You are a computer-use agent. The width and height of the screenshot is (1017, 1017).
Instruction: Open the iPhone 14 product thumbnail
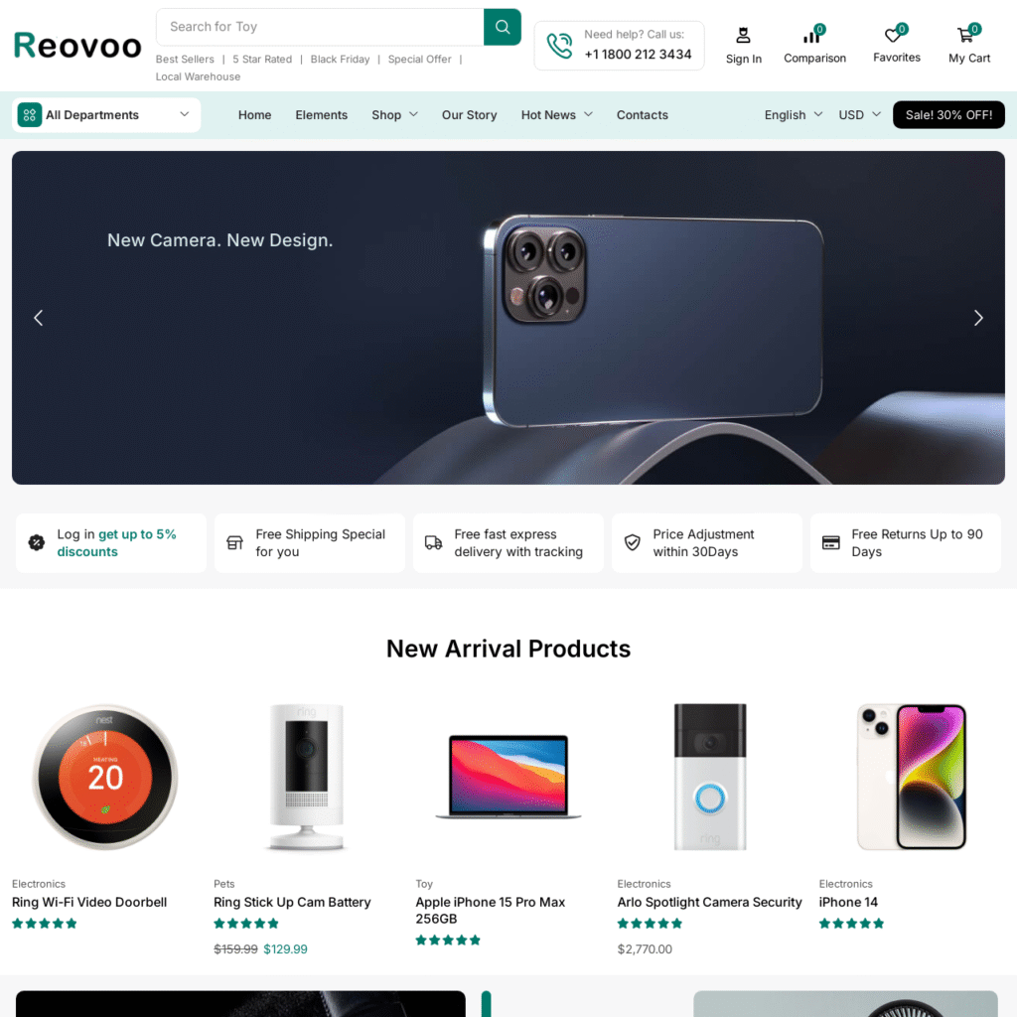pyautogui.click(x=912, y=777)
